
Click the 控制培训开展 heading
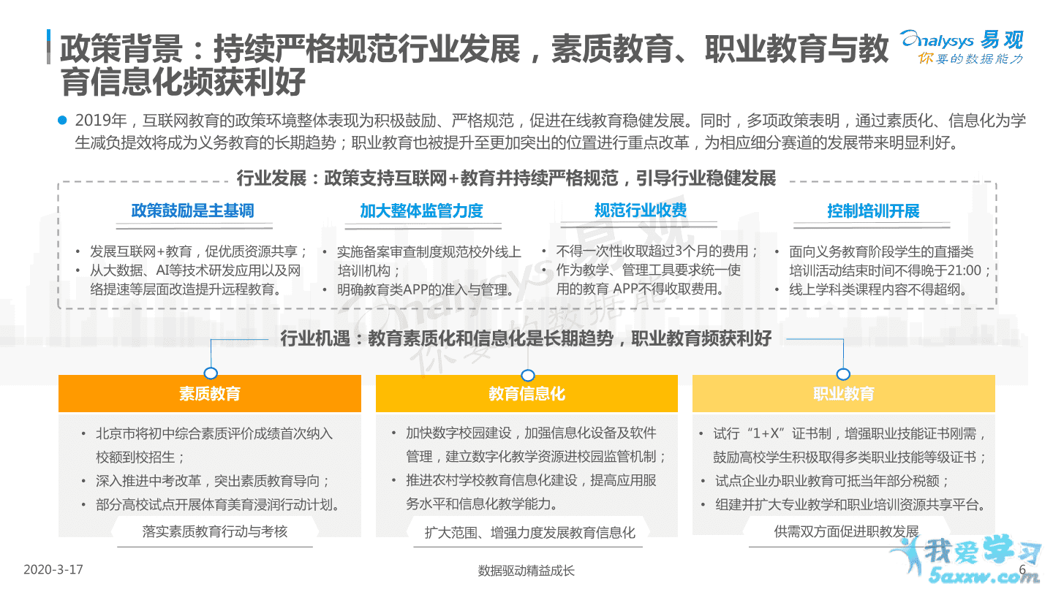coord(873,210)
